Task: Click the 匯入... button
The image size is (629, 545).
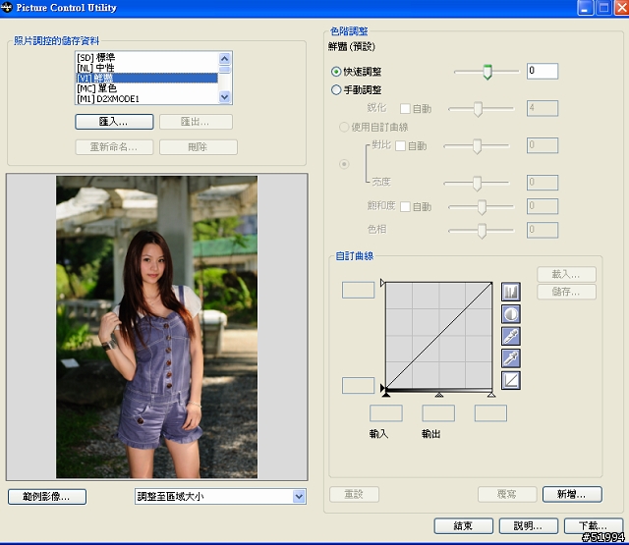Action: [x=114, y=122]
